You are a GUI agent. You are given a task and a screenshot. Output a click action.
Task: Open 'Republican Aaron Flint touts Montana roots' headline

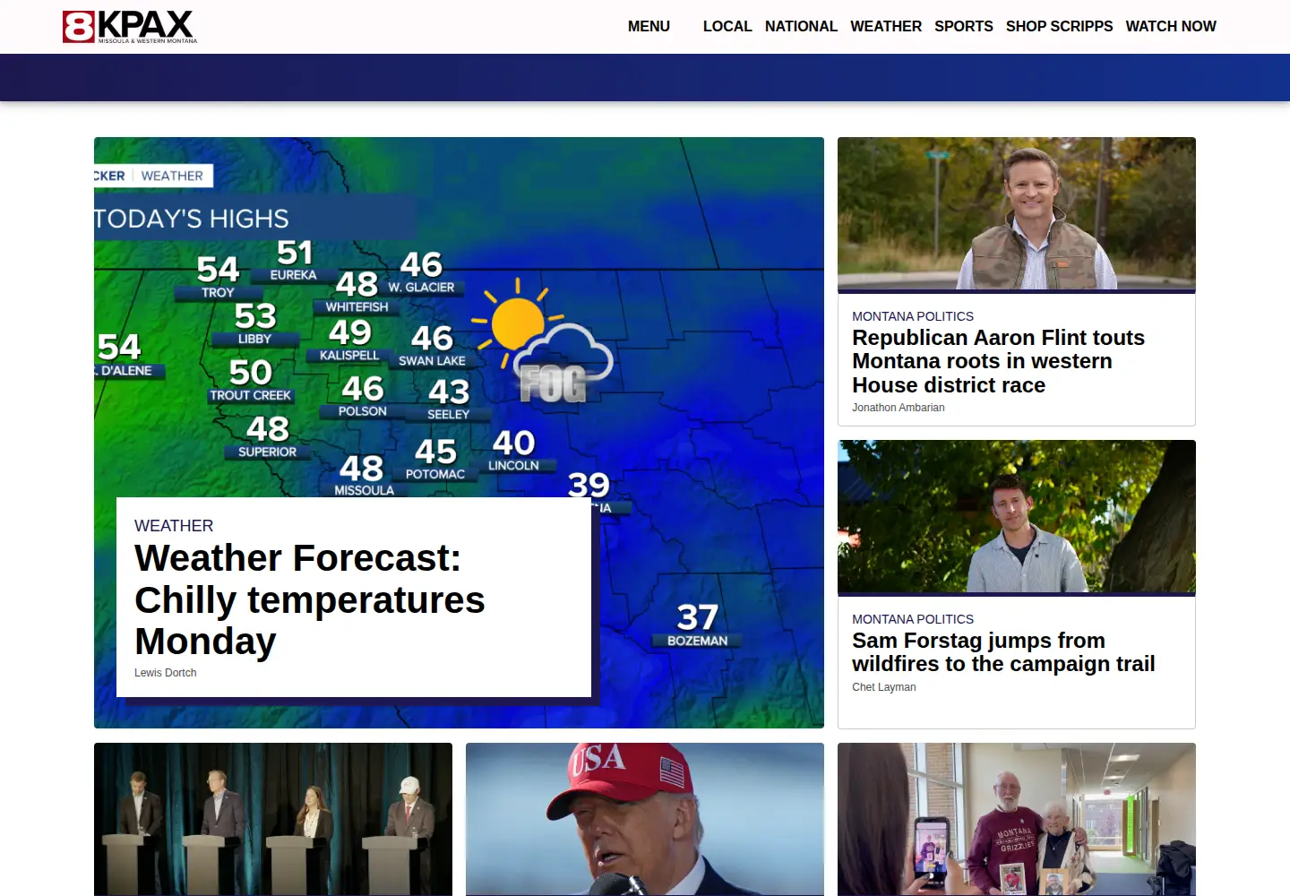click(x=999, y=361)
